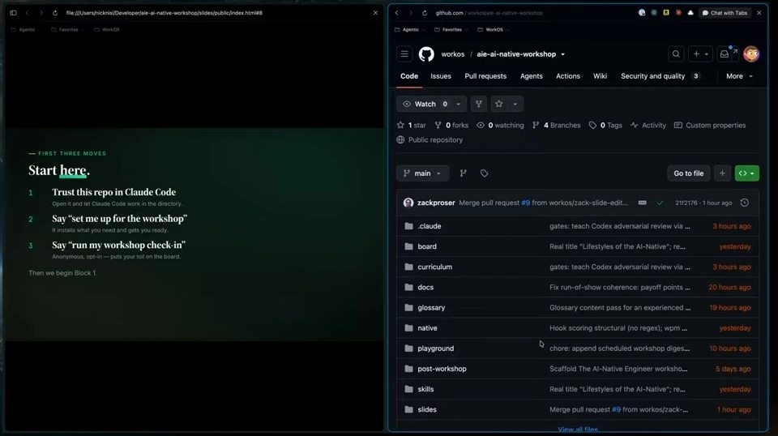Open the GitHub hamburger navigation menu
This screenshot has width=778, height=436.
point(404,54)
